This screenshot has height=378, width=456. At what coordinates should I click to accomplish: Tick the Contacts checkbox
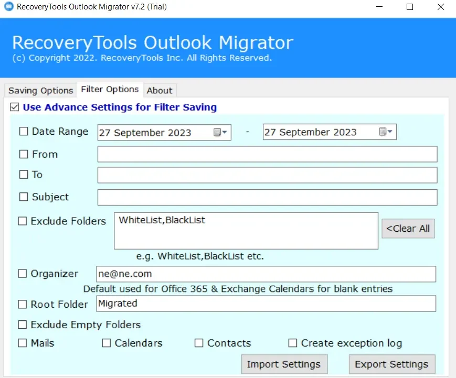click(199, 343)
